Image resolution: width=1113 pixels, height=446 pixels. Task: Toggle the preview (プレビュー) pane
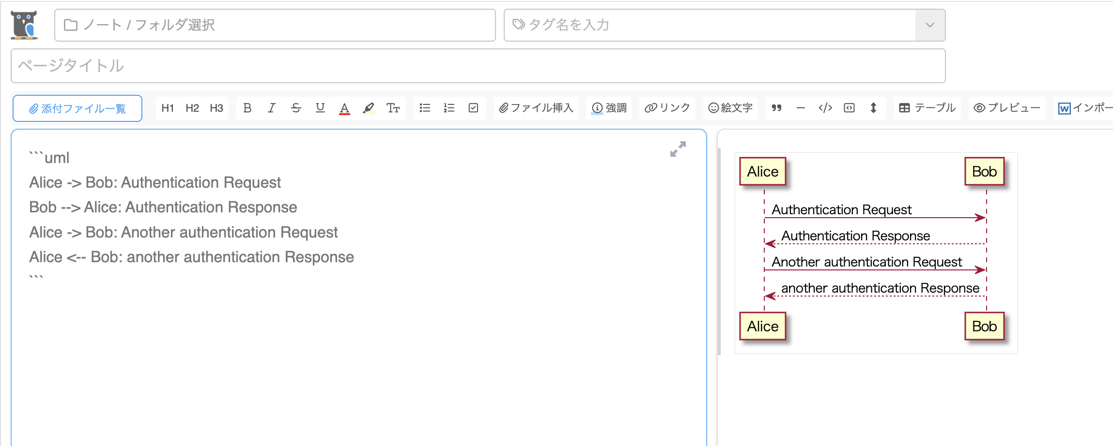pyautogui.click(x=1006, y=108)
